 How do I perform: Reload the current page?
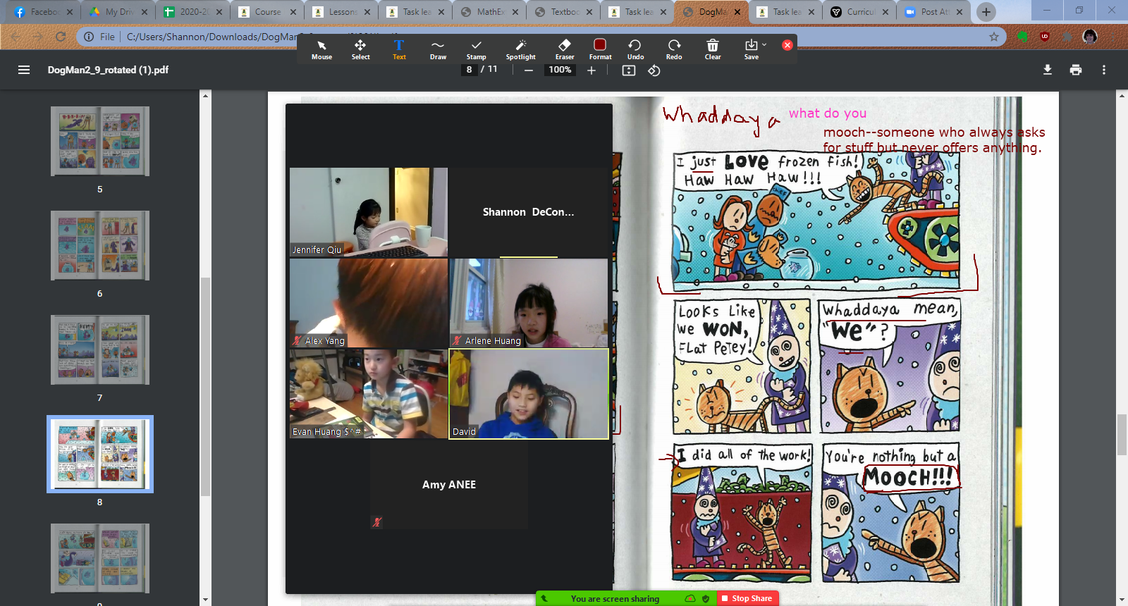pos(61,37)
